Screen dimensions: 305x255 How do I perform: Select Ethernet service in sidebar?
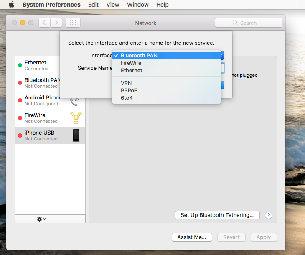(37, 65)
